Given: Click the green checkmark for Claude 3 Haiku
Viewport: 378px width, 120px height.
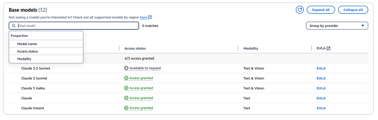Looking at the screenshot, I should [x=126, y=88].
